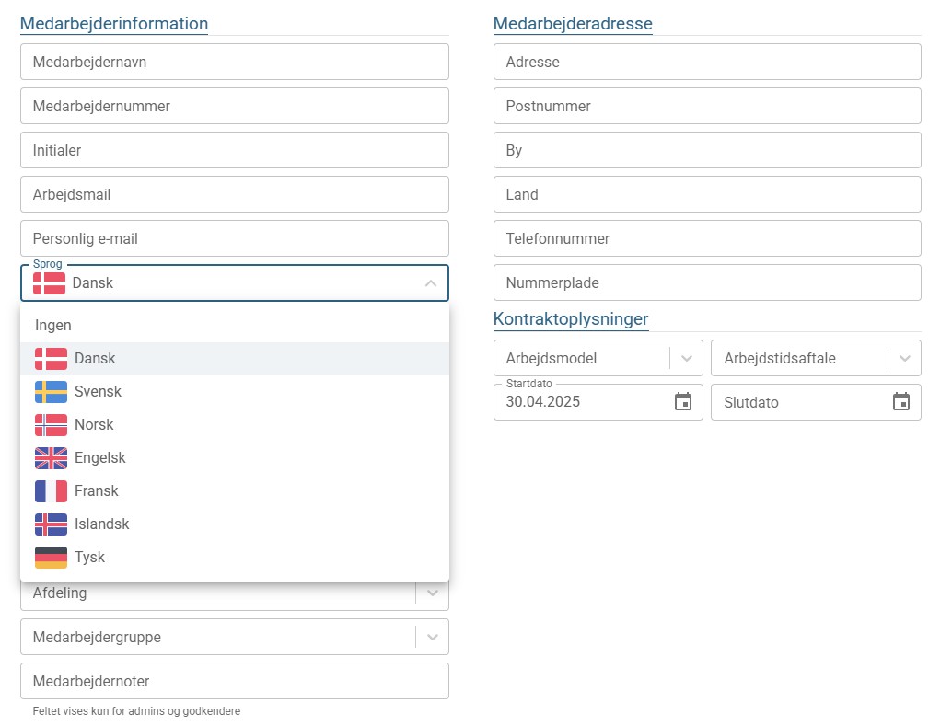Open the Startdato calendar picker icon
The image size is (929, 726).
point(682,402)
